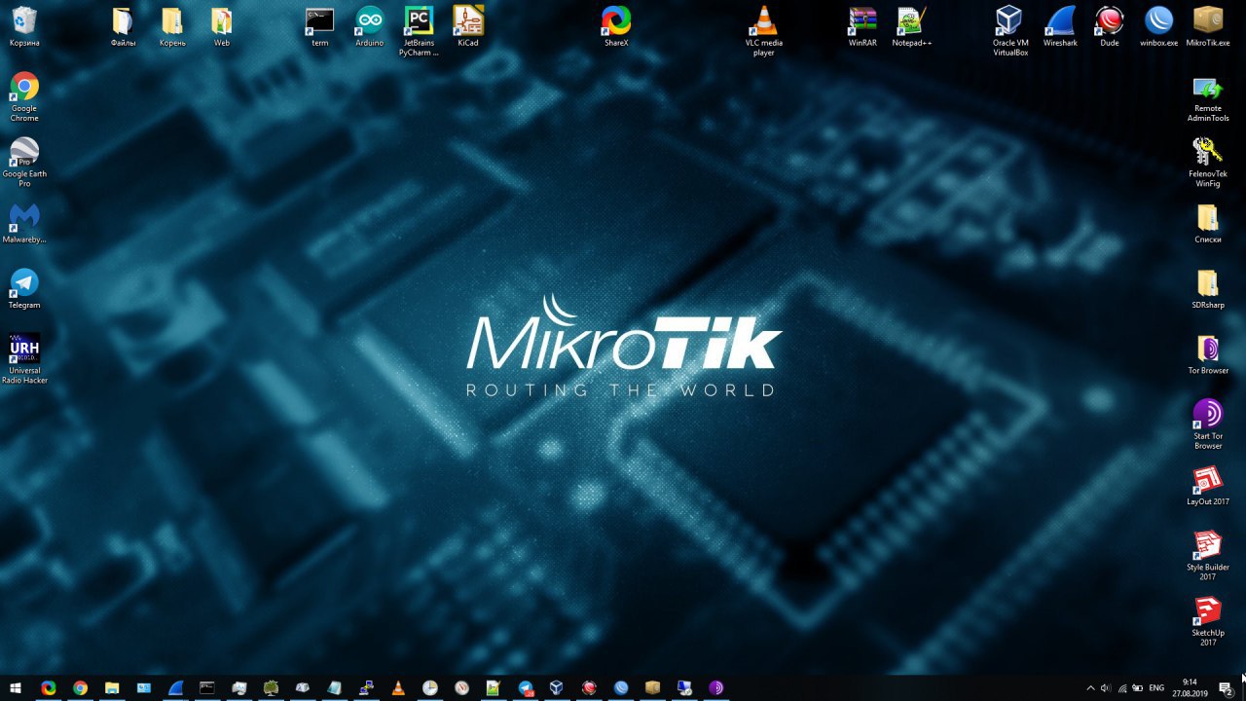The height and width of the screenshot is (701, 1246).
Task: Select the FelenovTek WinFig desktop icon
Action: click(1208, 162)
